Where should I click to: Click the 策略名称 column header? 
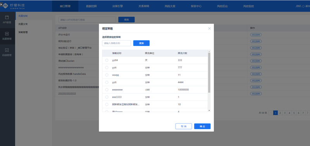click(x=117, y=53)
